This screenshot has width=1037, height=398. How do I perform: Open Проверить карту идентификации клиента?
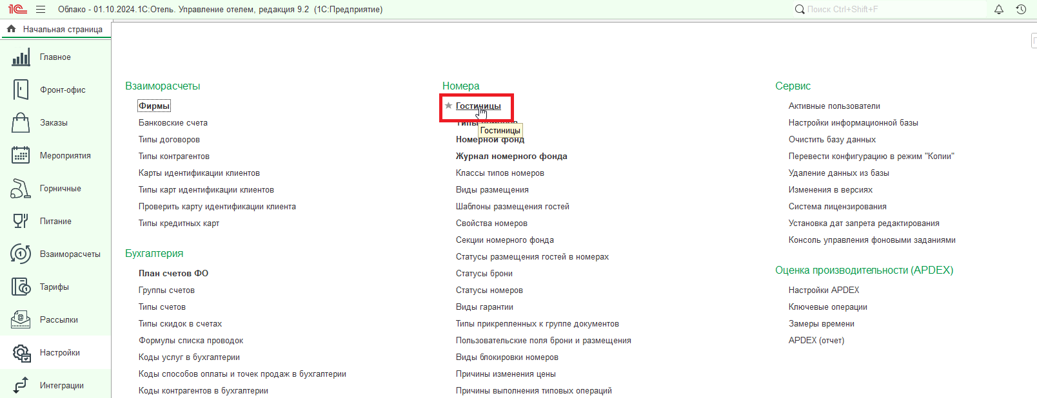click(x=217, y=207)
